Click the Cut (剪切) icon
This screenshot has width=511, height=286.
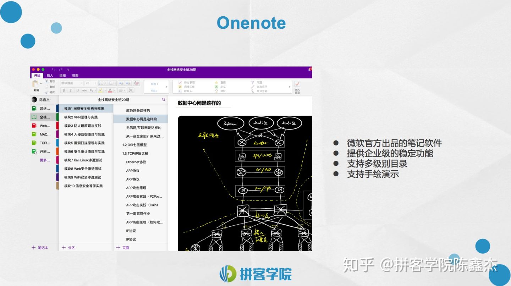coord(49,81)
